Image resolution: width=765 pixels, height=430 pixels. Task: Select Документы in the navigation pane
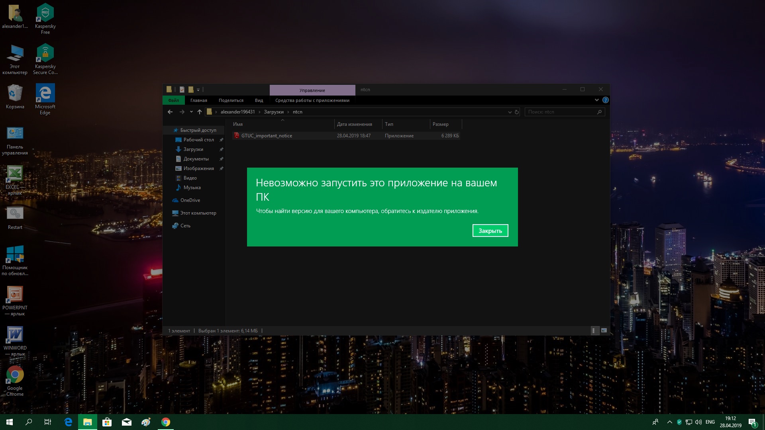click(x=196, y=159)
